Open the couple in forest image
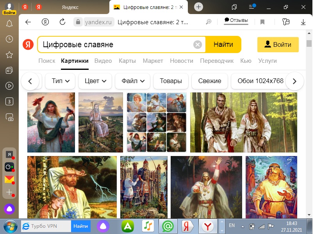Viewport: 330px width, 234px height. coord(244,122)
